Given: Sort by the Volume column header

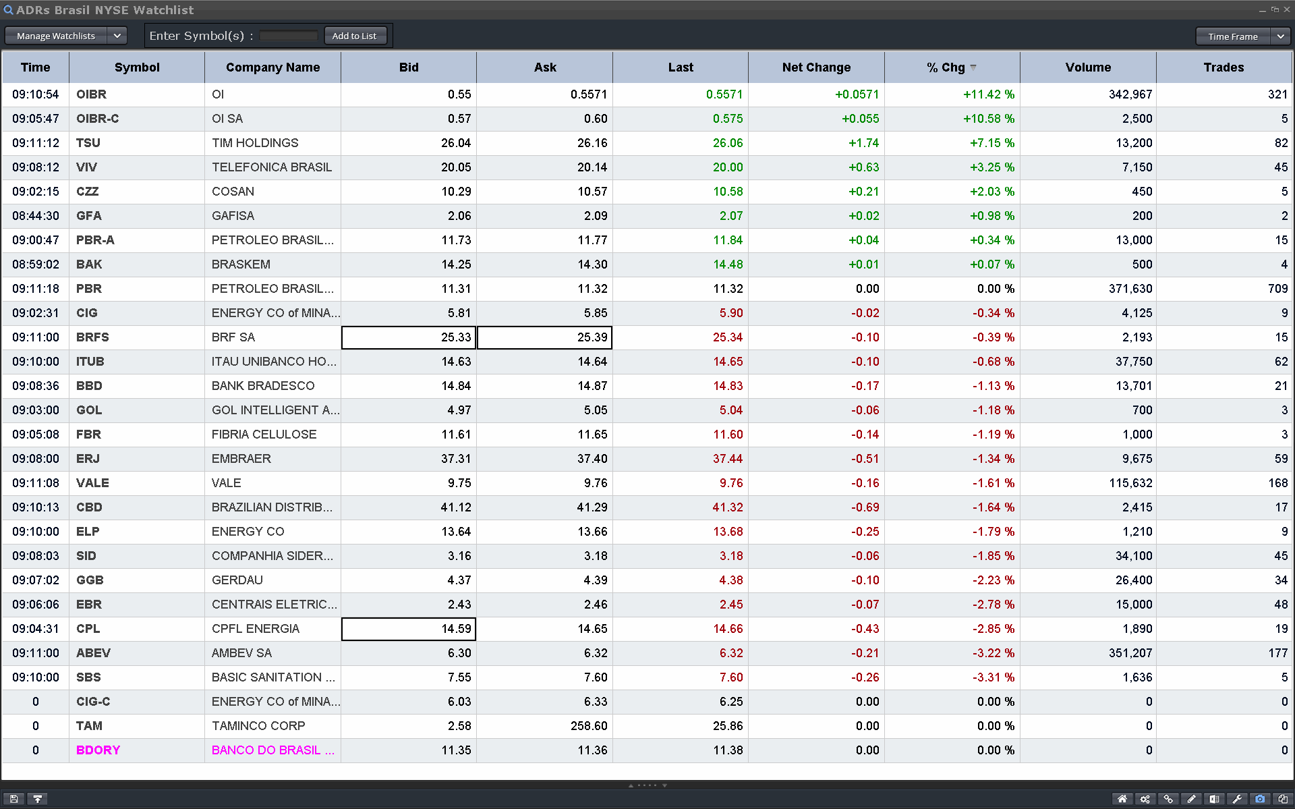Looking at the screenshot, I should pyautogui.click(x=1087, y=67).
